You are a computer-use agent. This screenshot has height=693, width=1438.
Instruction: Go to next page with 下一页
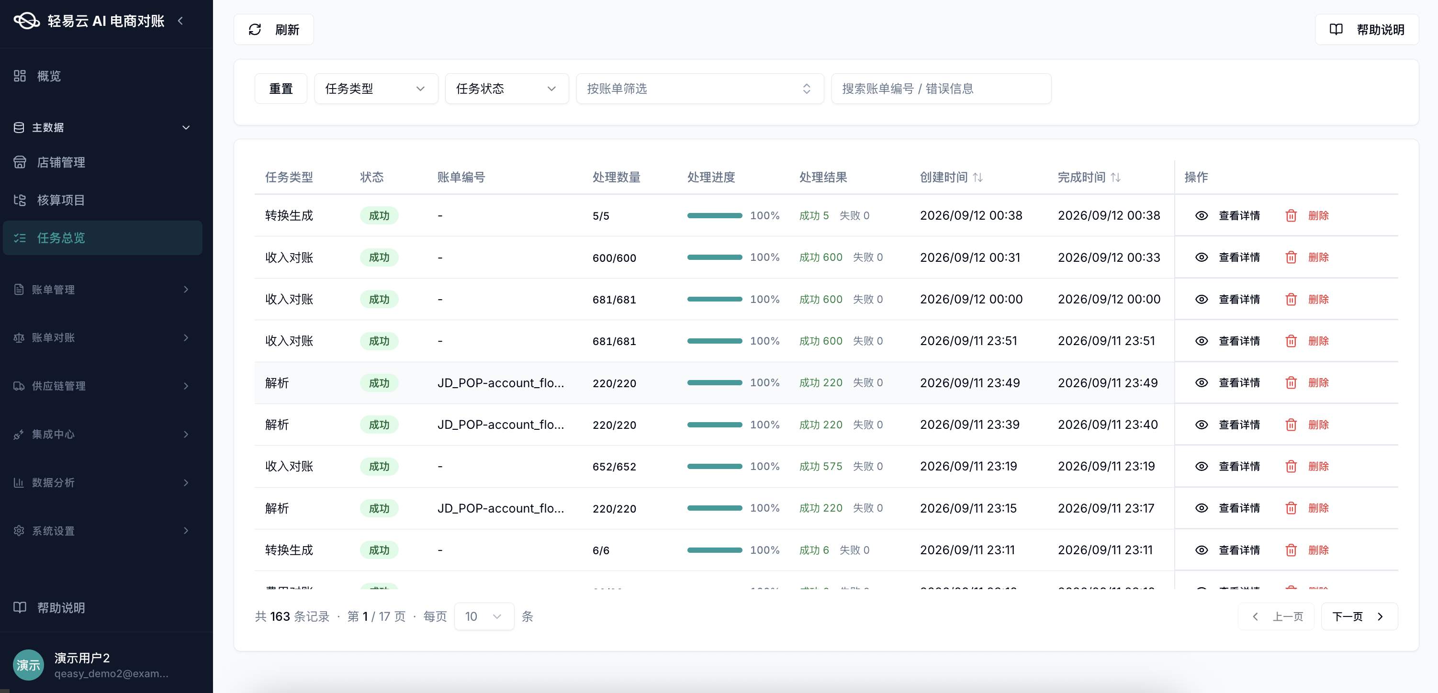coord(1359,616)
